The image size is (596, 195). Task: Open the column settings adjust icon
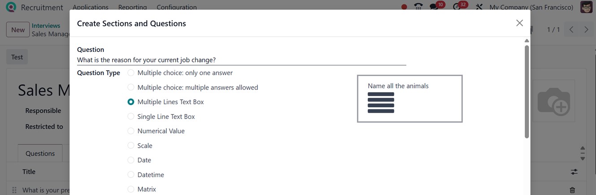click(x=574, y=172)
